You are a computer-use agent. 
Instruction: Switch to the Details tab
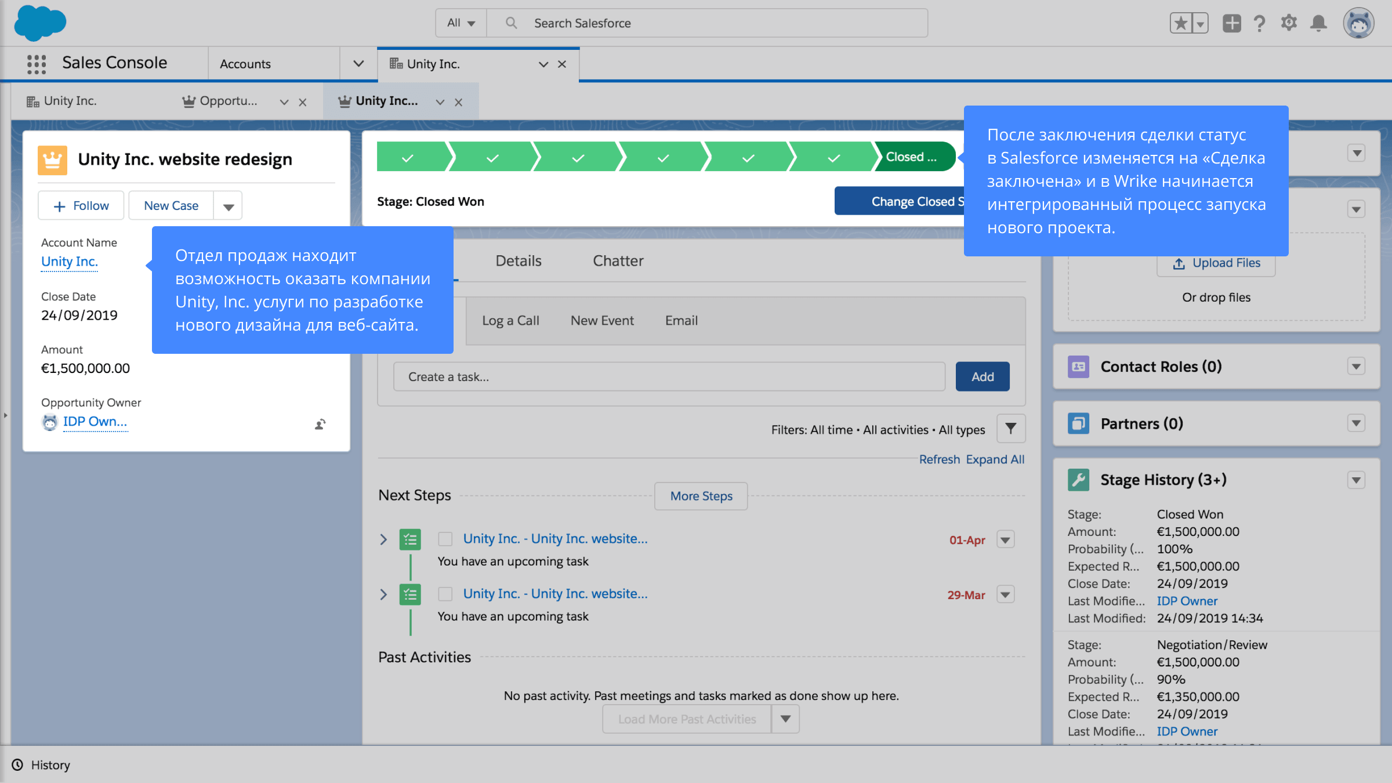tap(519, 261)
